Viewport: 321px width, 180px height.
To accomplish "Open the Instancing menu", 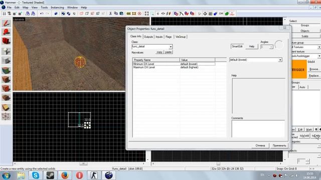I will pos(57,7).
